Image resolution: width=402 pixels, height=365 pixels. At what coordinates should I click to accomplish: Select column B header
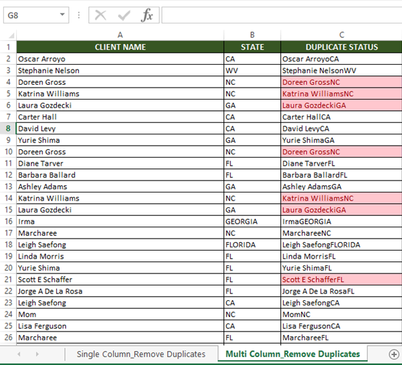[x=252, y=35]
